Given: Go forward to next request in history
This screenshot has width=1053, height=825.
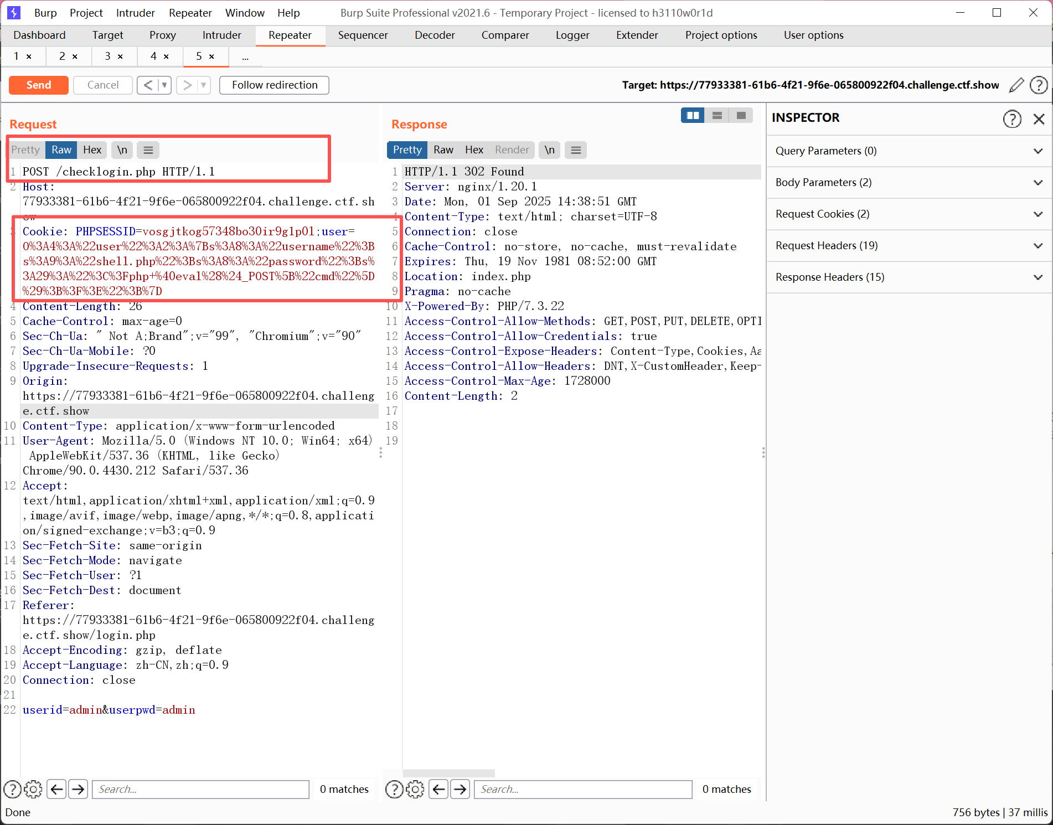Looking at the screenshot, I should (x=188, y=85).
